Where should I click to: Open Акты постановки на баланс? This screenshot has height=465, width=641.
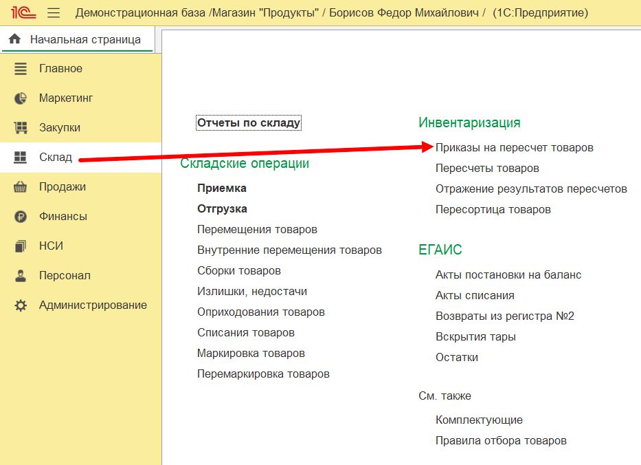(x=508, y=274)
